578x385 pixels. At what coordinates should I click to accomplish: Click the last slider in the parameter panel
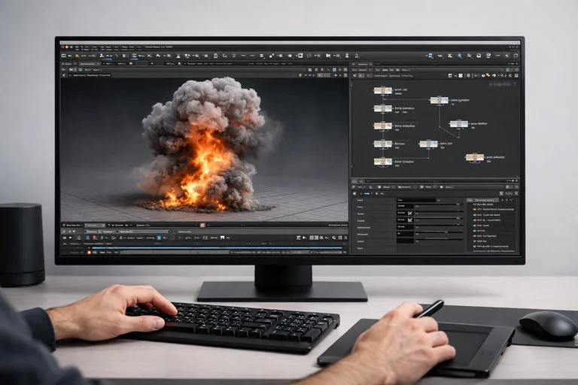[439, 238]
